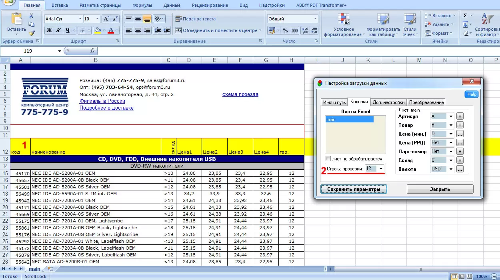This screenshot has height=280, width=500.
Task: Open the 'Формулы' ribbon tab
Action: tap(142, 5)
